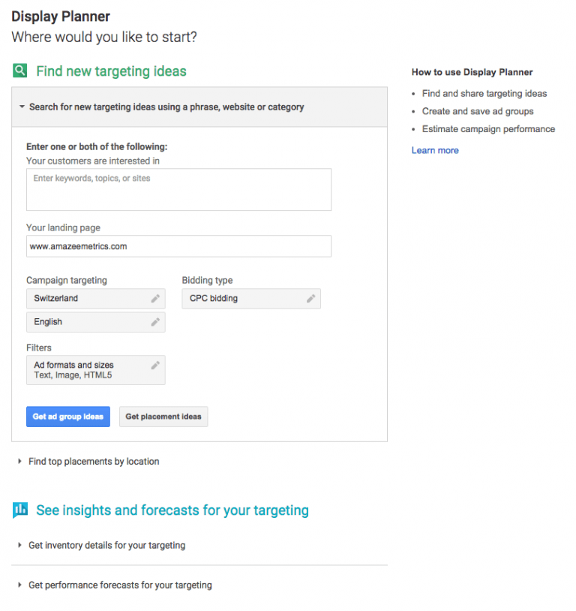Select the landing page URL field
576x611 pixels.
tap(178, 246)
